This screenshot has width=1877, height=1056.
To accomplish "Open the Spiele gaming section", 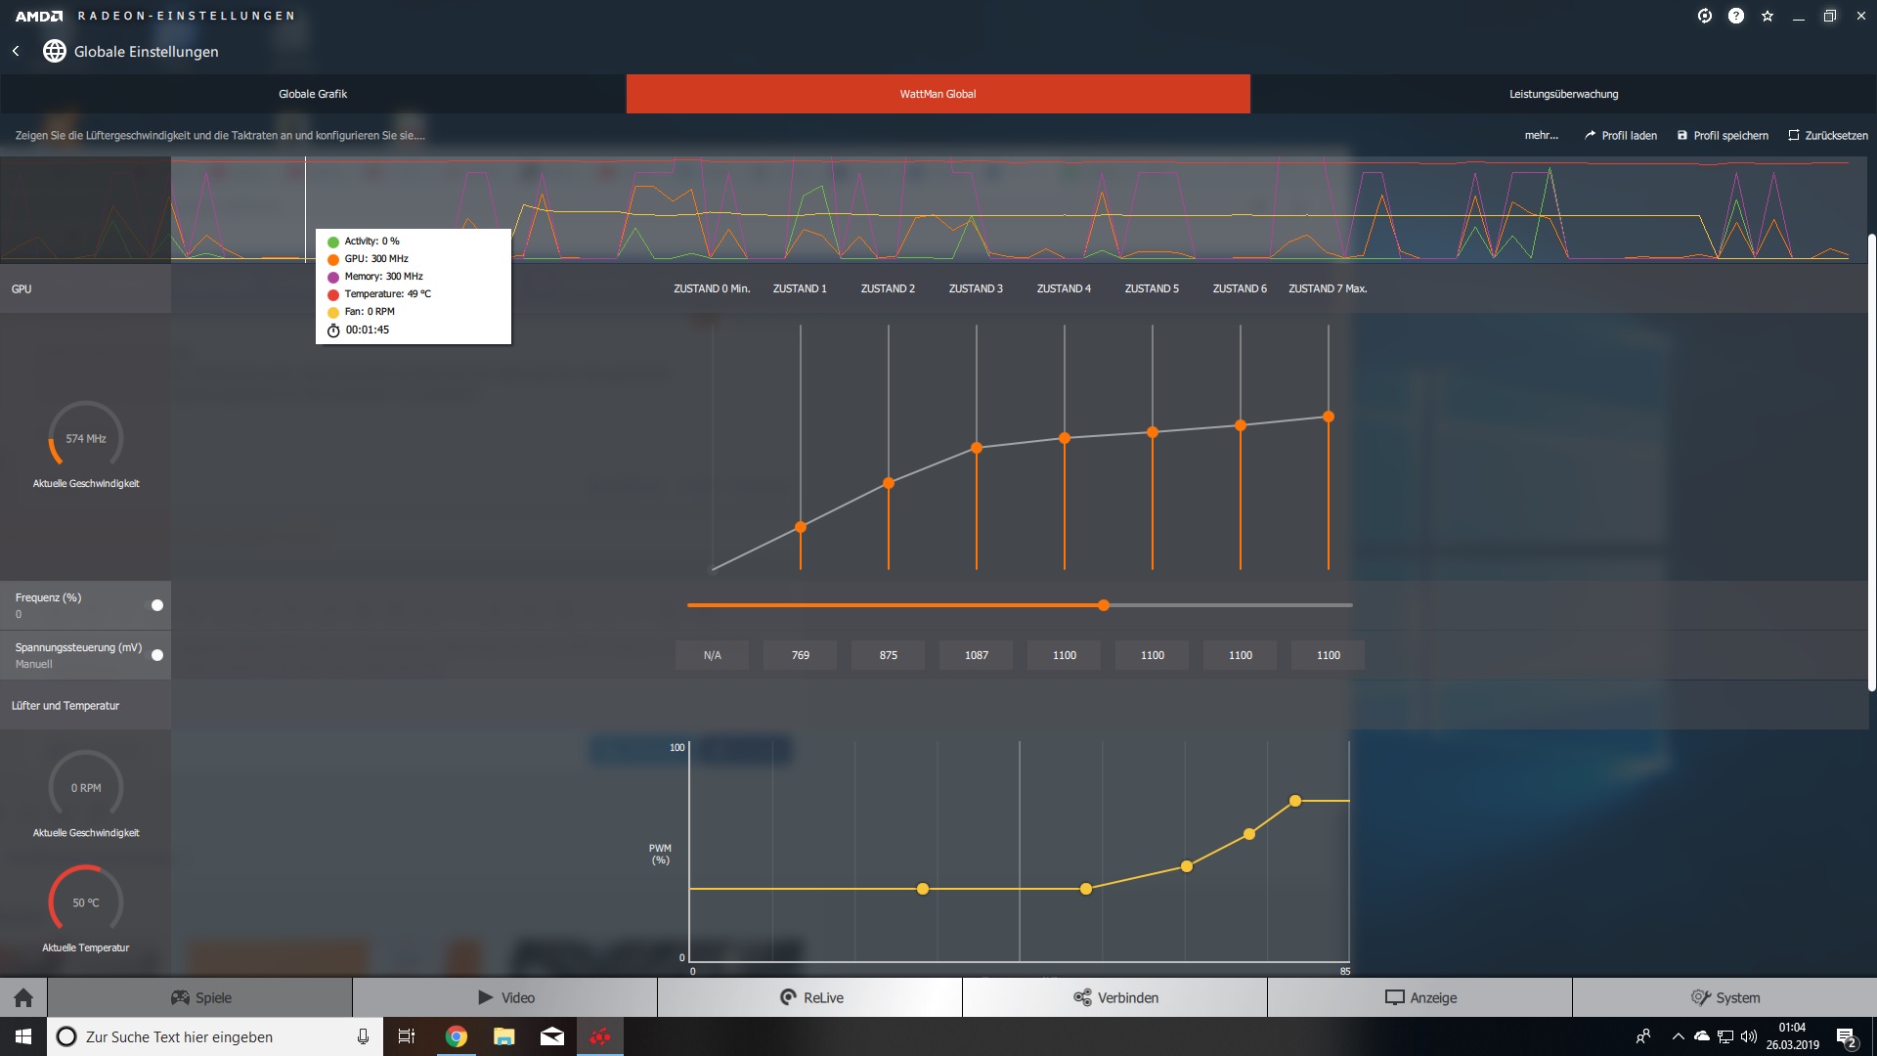I will point(200,997).
